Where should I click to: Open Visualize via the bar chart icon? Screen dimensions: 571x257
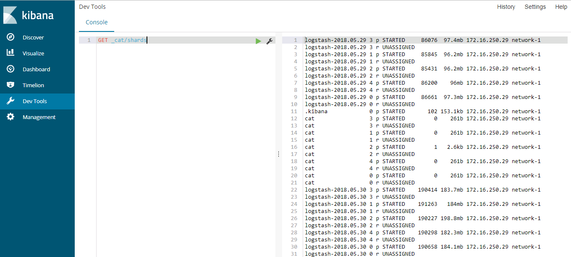coord(10,53)
